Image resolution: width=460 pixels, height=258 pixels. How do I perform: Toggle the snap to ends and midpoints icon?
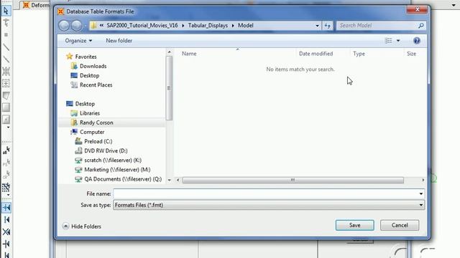(6, 220)
